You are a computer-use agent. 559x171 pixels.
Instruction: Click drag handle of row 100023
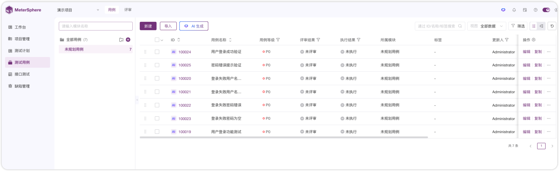145,119
